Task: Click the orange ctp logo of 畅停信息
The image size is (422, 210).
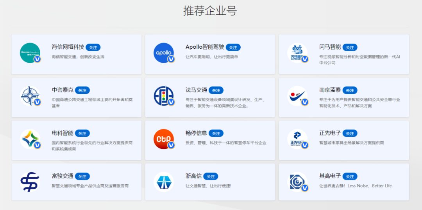Action: [x=164, y=139]
